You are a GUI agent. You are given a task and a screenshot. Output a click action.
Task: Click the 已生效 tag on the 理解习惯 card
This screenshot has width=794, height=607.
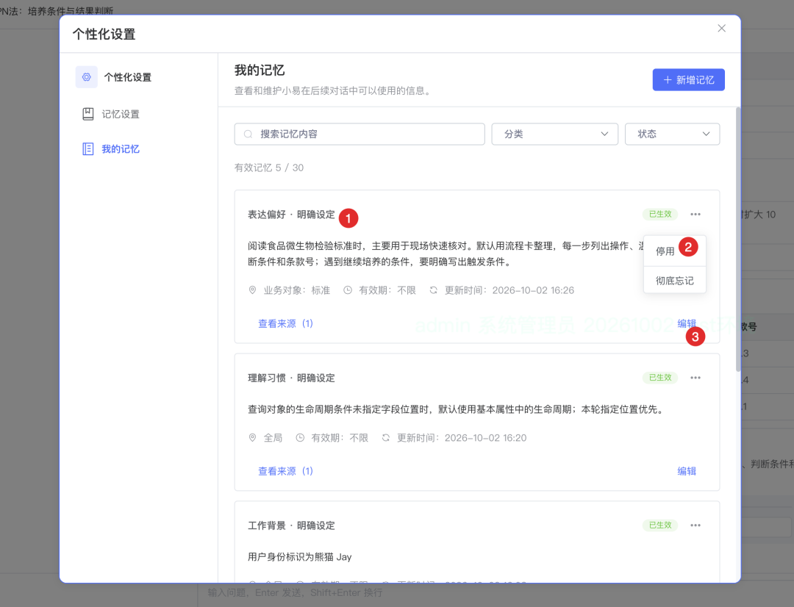click(660, 378)
